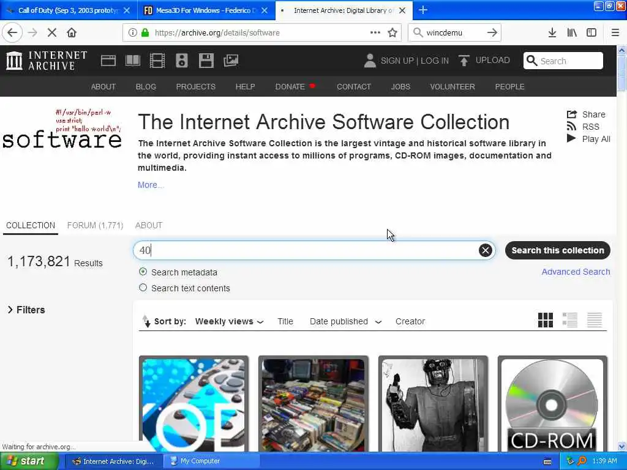Image resolution: width=627 pixels, height=470 pixels.
Task: Open the PROJECTS menu item
Action: (195, 87)
